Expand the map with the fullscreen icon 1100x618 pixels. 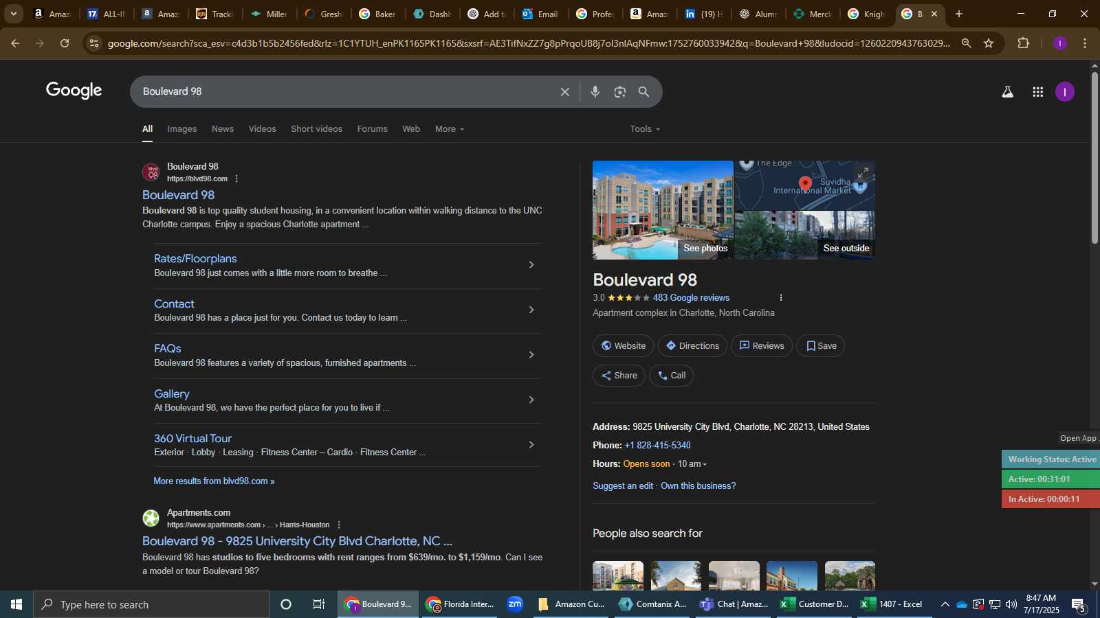pyautogui.click(x=863, y=172)
